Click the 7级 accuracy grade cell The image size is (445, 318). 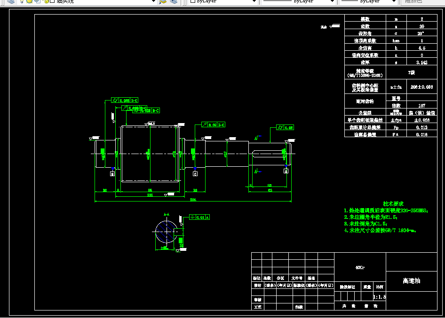point(412,72)
